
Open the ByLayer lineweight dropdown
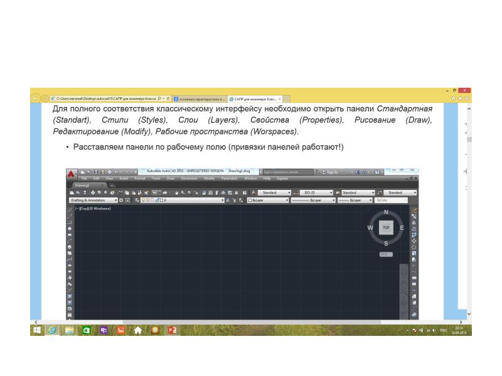click(355, 201)
